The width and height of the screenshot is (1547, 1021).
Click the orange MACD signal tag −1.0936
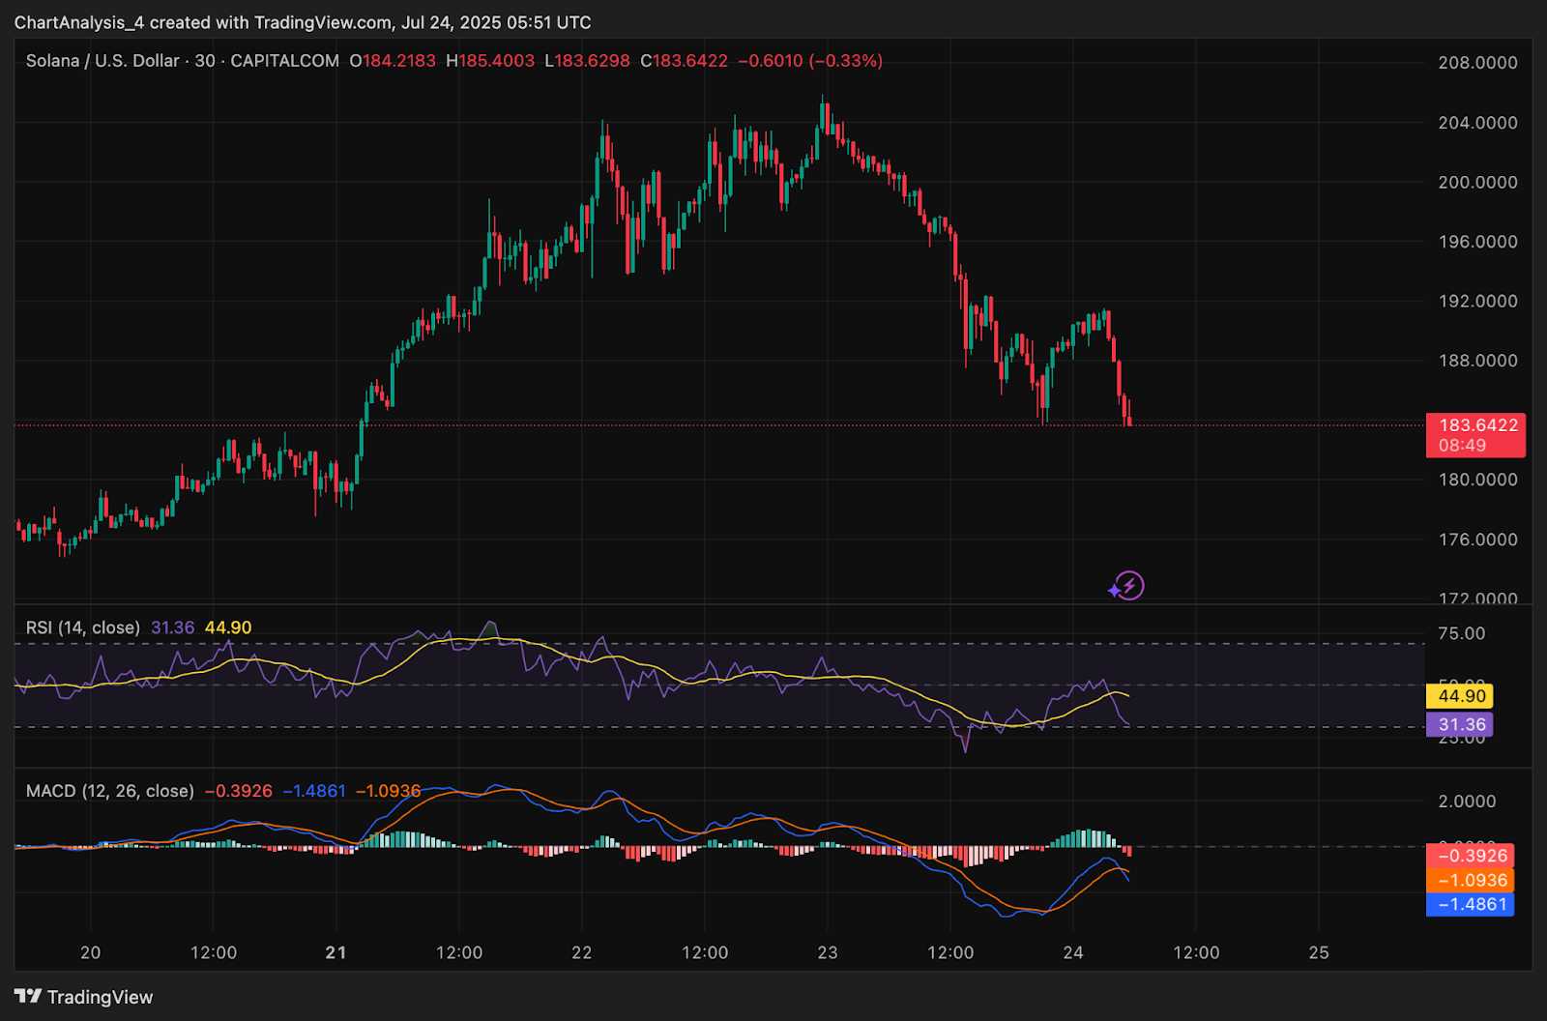(x=1471, y=880)
